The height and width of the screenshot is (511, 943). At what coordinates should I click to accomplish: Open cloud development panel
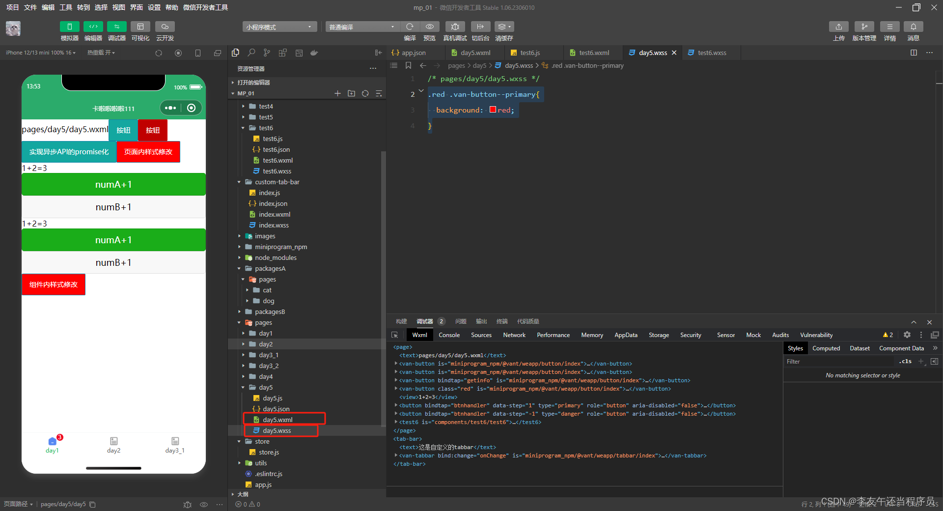click(165, 27)
